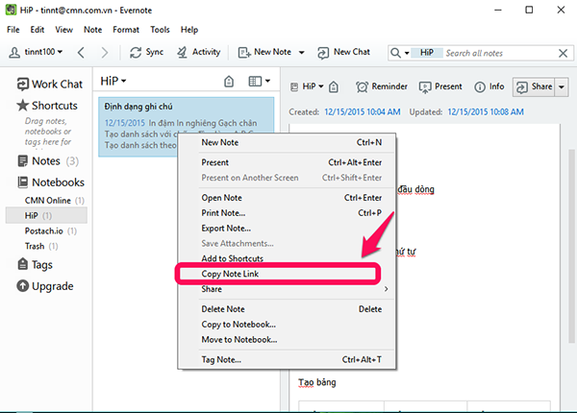Screen dimensions: 577x413
Task: Select Shortcuts in the sidebar
Action: [47, 106]
